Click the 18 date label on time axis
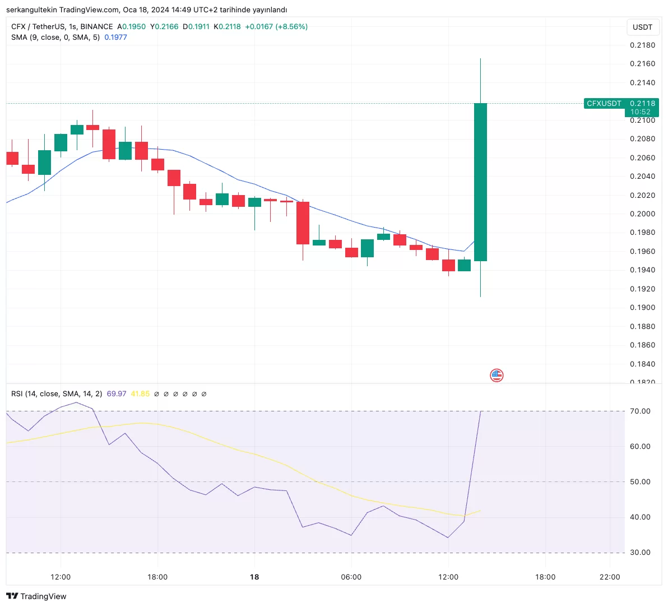 coord(254,577)
